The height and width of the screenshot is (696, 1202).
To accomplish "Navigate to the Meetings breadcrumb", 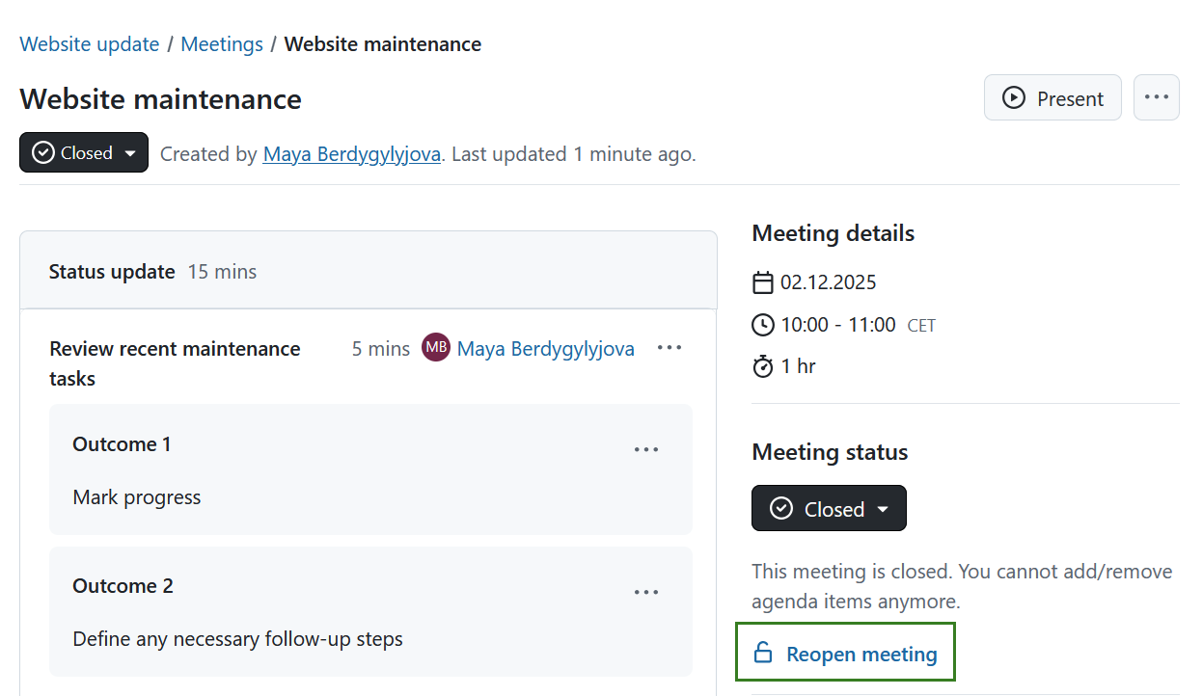I will pyautogui.click(x=222, y=43).
